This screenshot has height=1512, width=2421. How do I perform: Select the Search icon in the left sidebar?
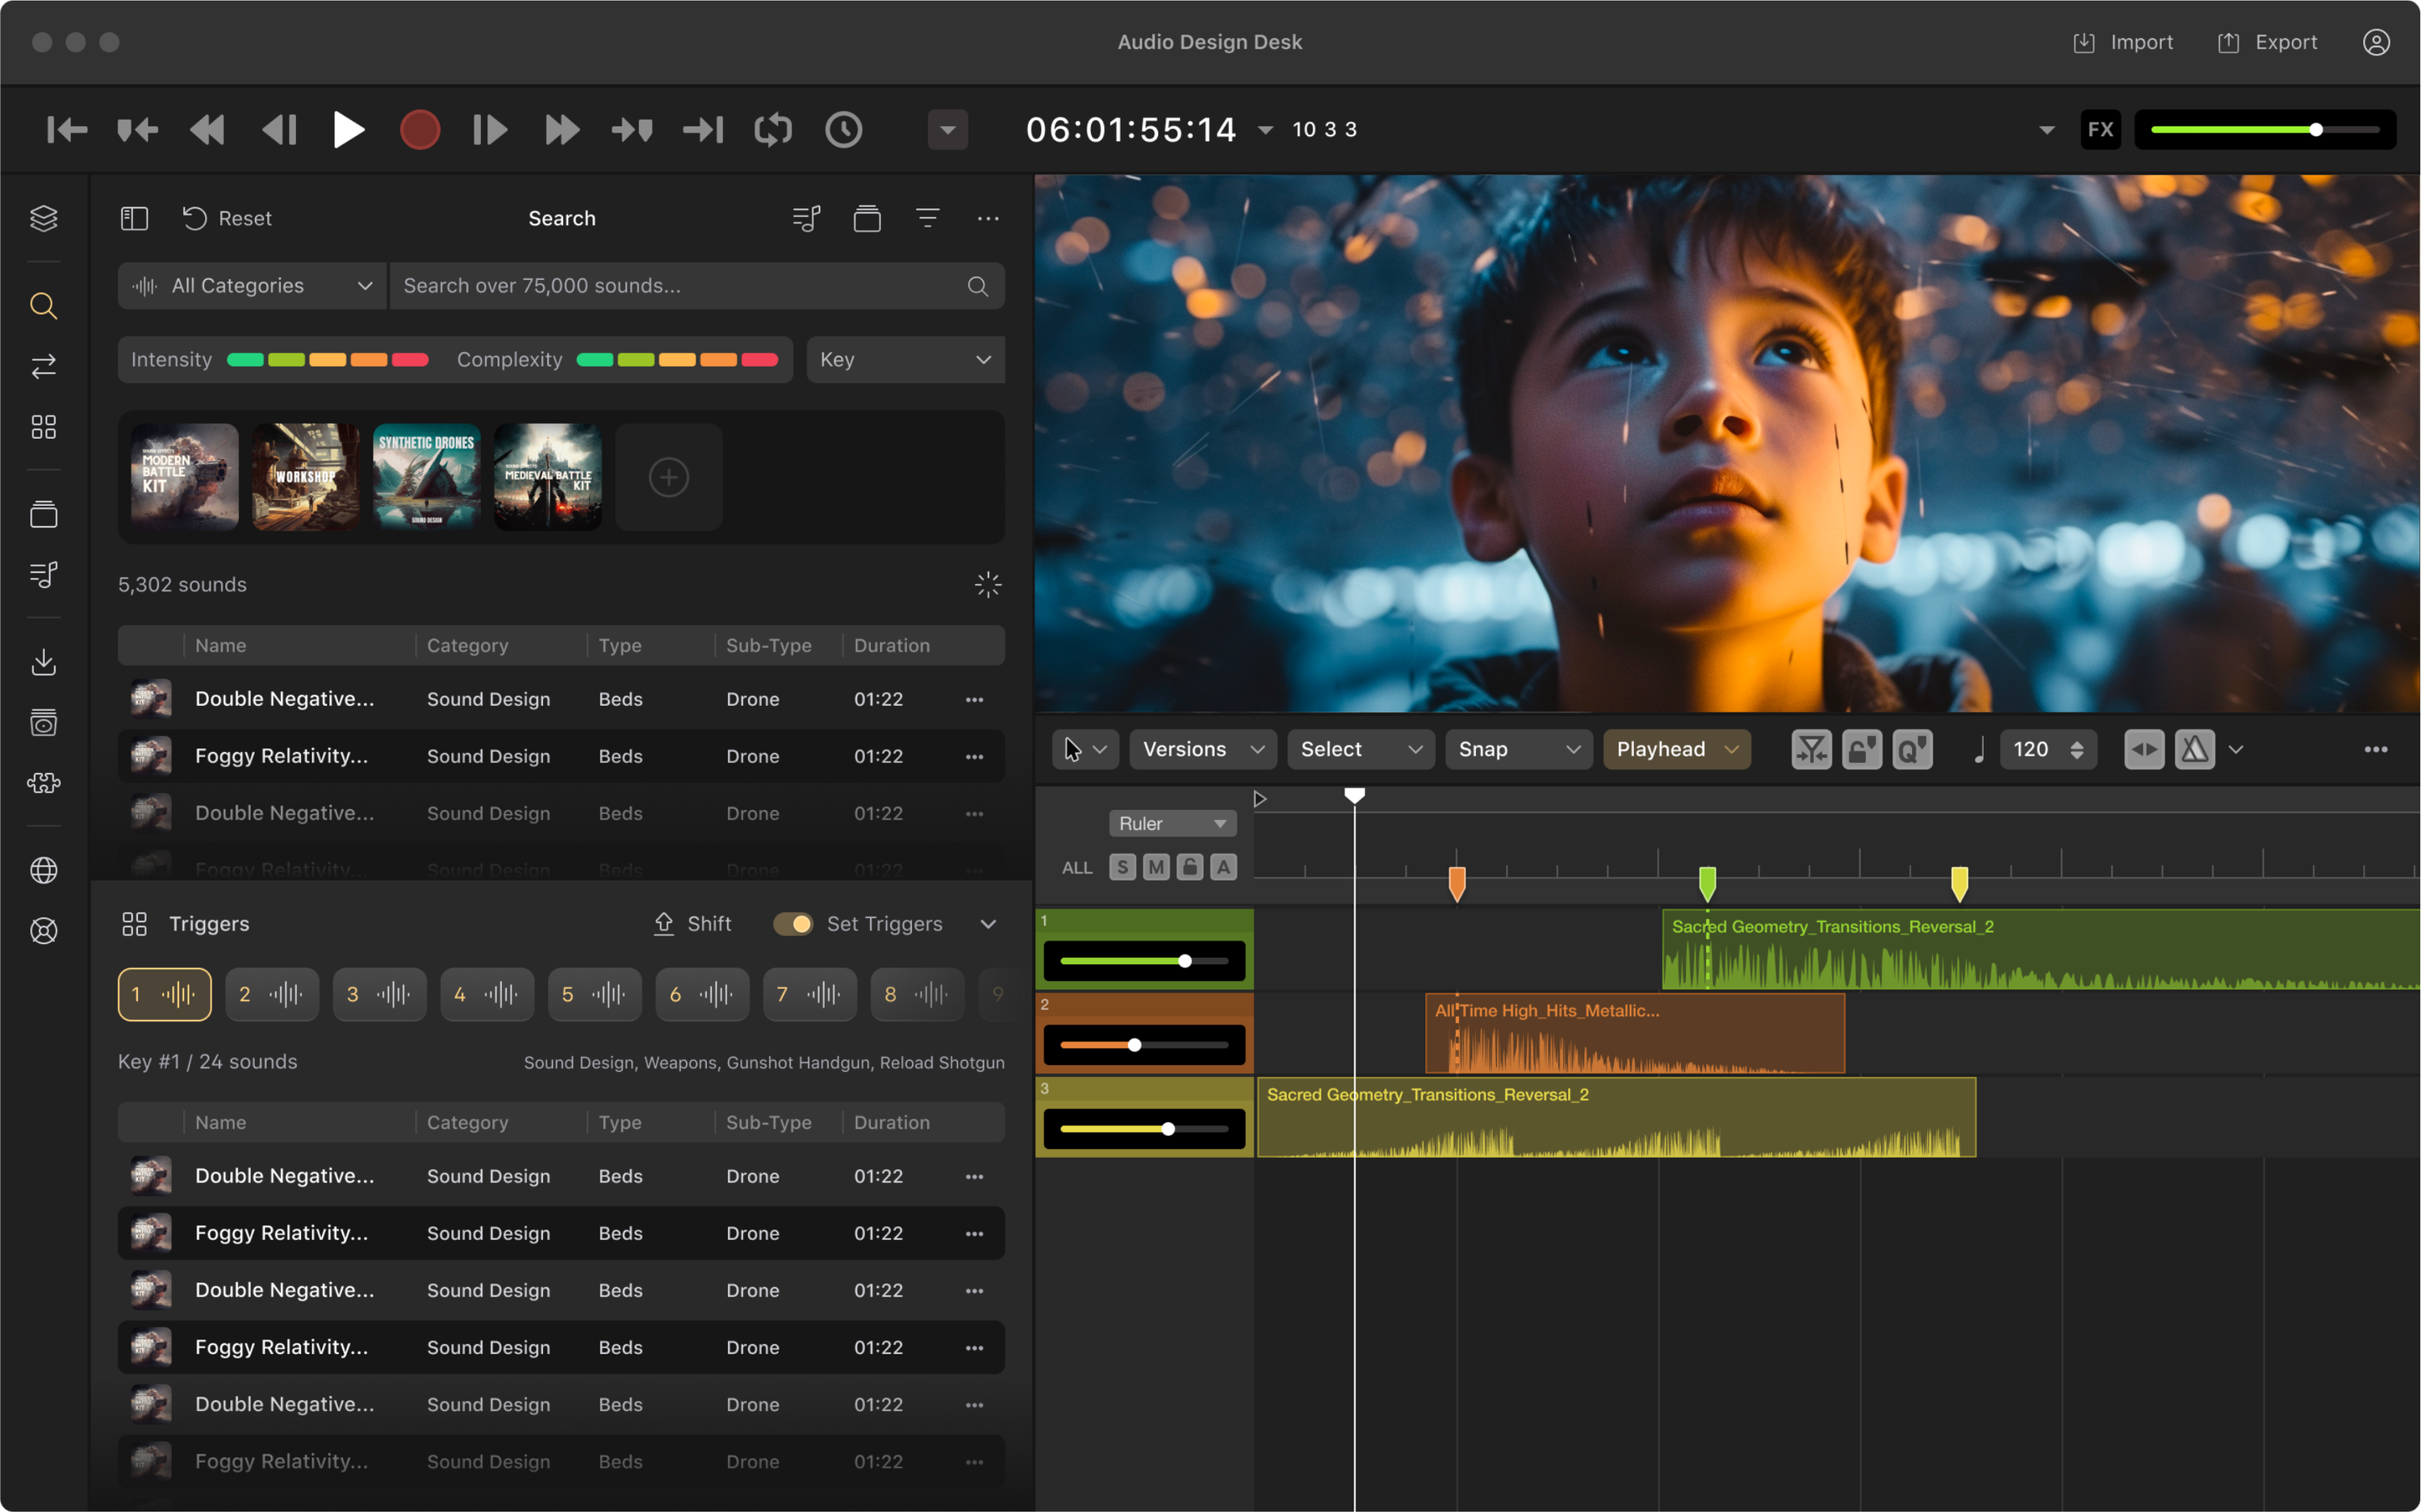pos(44,306)
